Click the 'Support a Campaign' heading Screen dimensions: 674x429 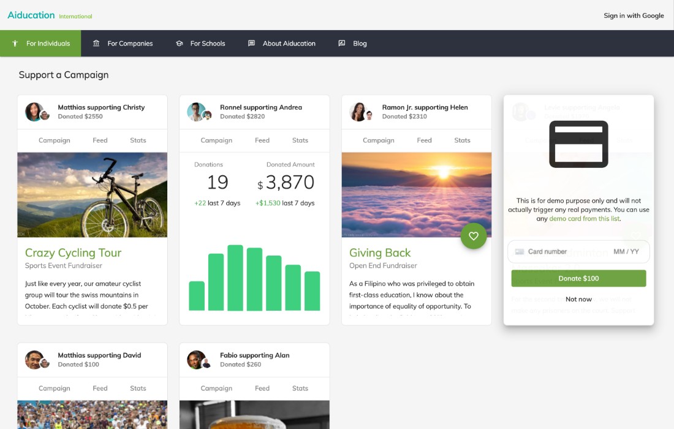(x=64, y=75)
